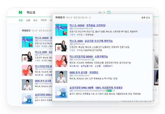The image size is (165, 114).
Task: Open the on-screen keyboard icon
Action: (100, 12)
